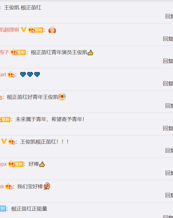
Task: Open the 凯翻牌啊 user profile link
Action: point(10,30)
